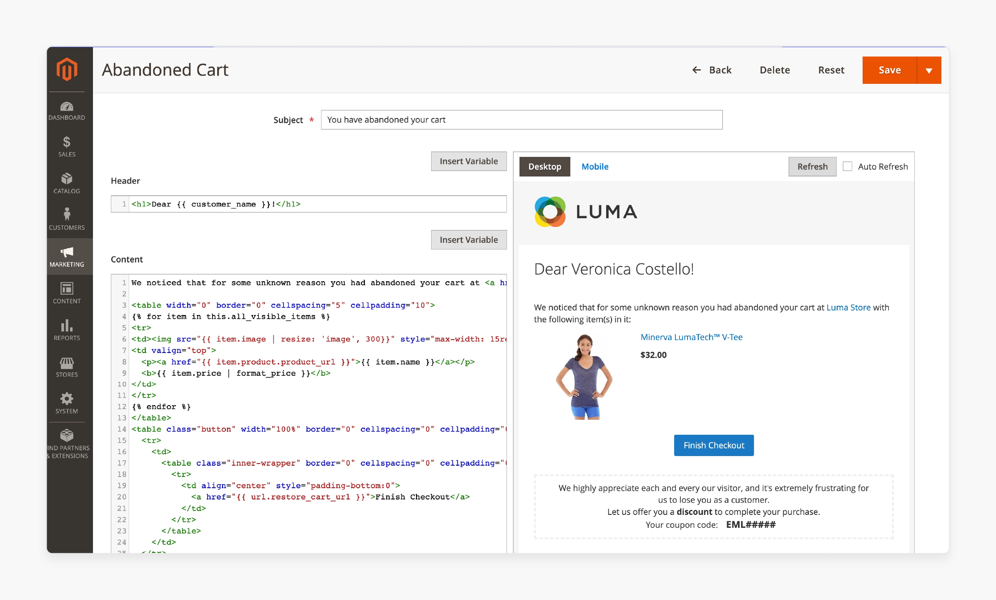
Task: Select the Mobile tab in preview
Action: point(595,166)
